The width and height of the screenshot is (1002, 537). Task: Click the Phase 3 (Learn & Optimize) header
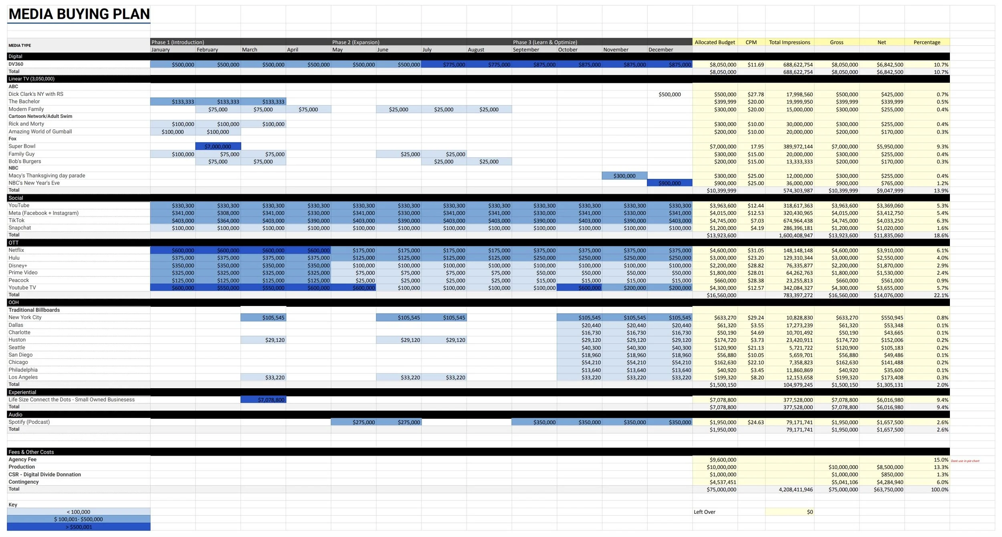[545, 42]
